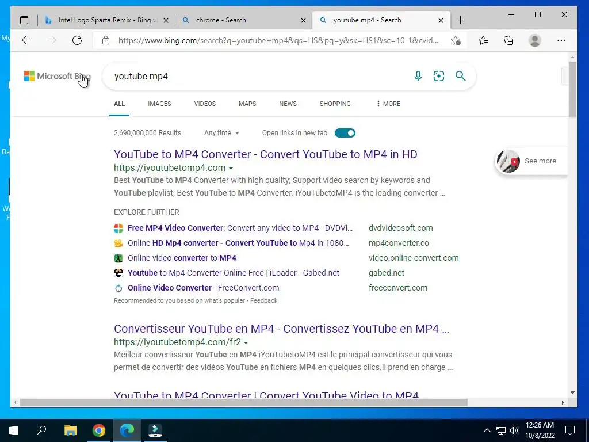The height and width of the screenshot is (442, 589).
Task: Close the chrome - Search tab
Action: click(304, 20)
